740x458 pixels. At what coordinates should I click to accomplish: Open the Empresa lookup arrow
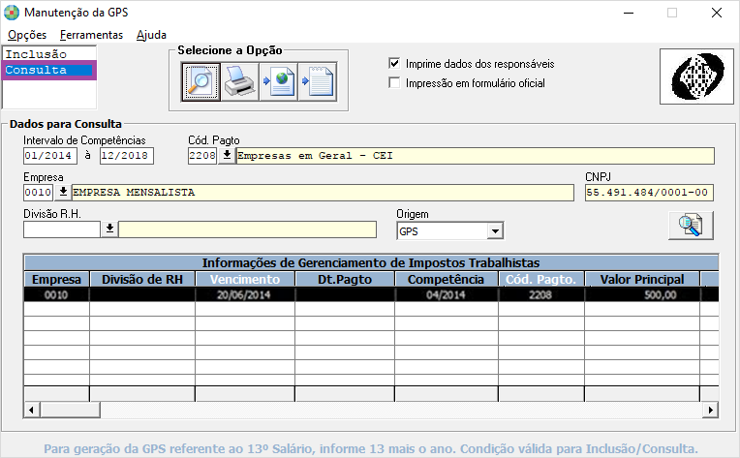(x=63, y=193)
